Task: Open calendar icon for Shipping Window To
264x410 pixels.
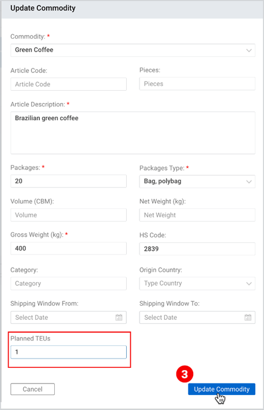Action: point(248,317)
